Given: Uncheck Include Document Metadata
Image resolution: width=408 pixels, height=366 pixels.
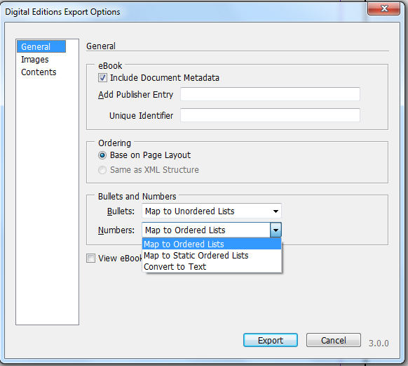Looking at the screenshot, I should pyautogui.click(x=102, y=78).
